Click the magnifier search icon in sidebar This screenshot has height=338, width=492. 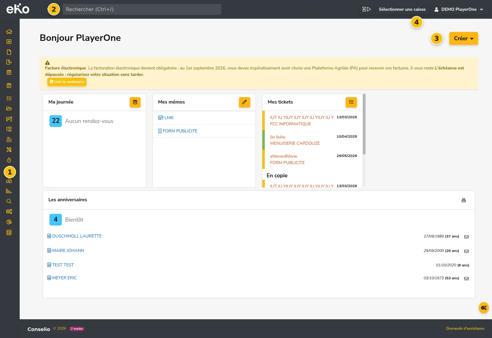pyautogui.click(x=9, y=201)
